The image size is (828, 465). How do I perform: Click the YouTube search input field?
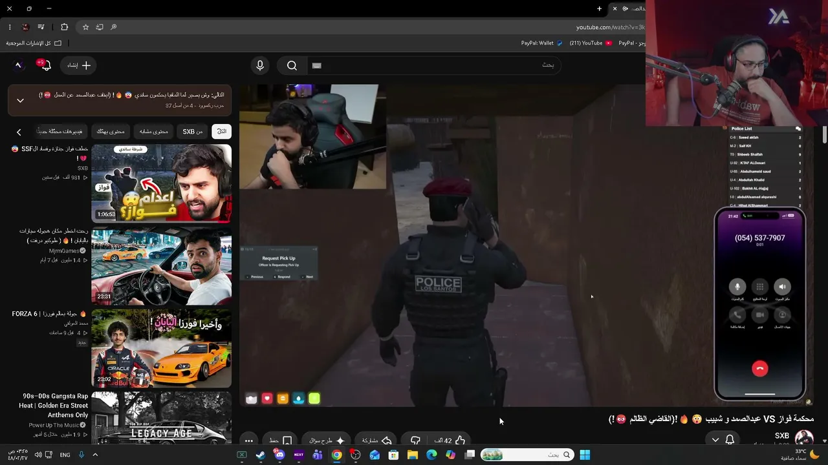[433, 65]
